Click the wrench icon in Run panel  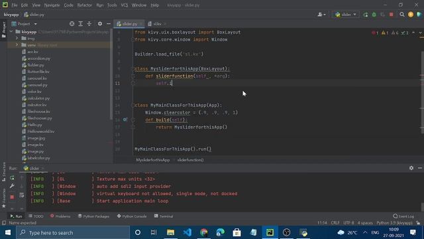tap(12, 186)
